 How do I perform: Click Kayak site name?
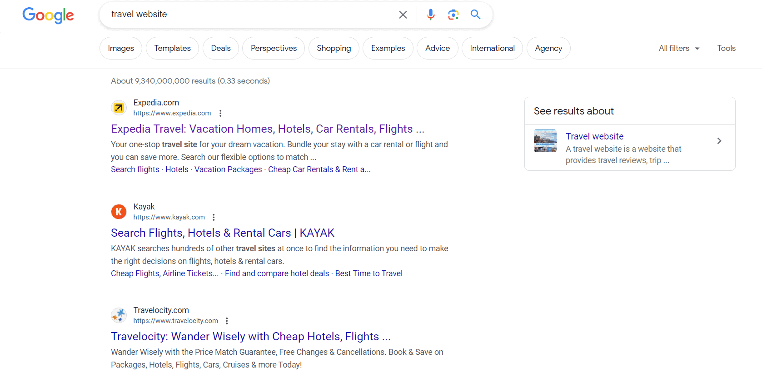pos(144,207)
